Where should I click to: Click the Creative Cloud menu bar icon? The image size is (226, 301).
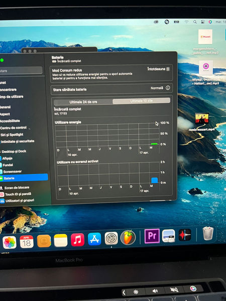click(x=156, y=22)
